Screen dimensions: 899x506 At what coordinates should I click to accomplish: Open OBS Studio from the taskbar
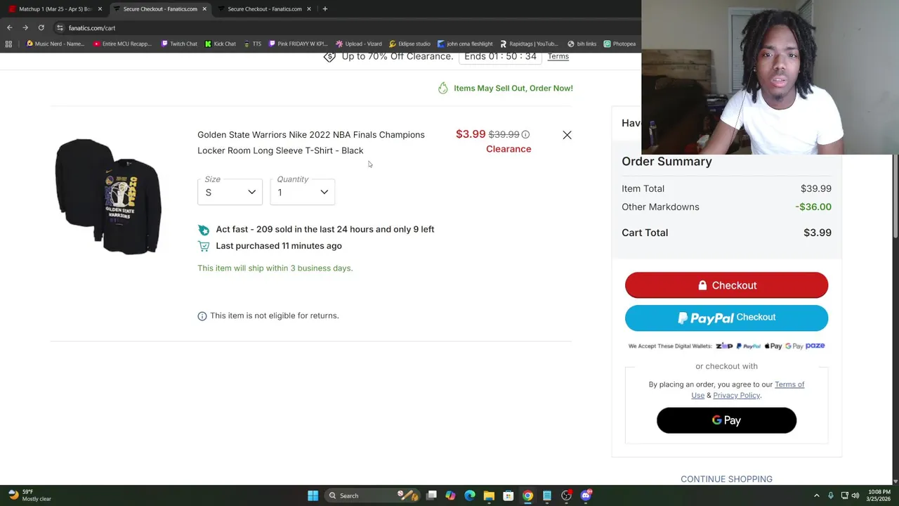click(x=566, y=495)
